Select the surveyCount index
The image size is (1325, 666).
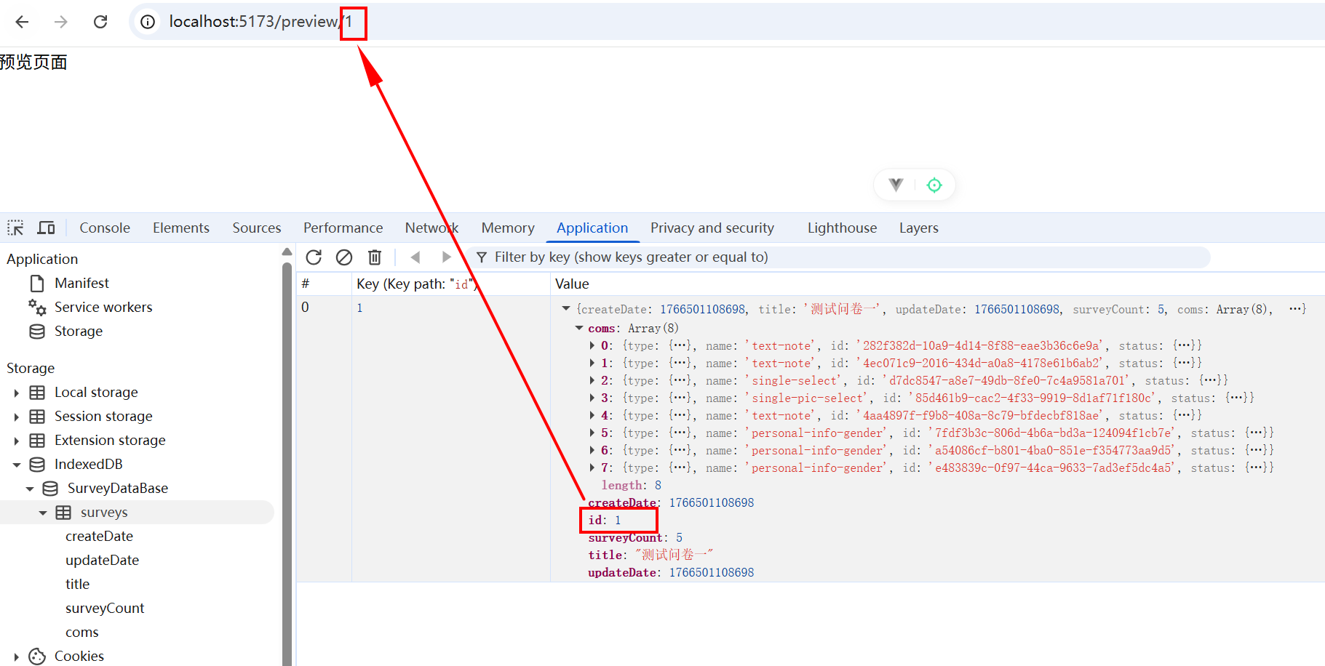[x=105, y=608]
